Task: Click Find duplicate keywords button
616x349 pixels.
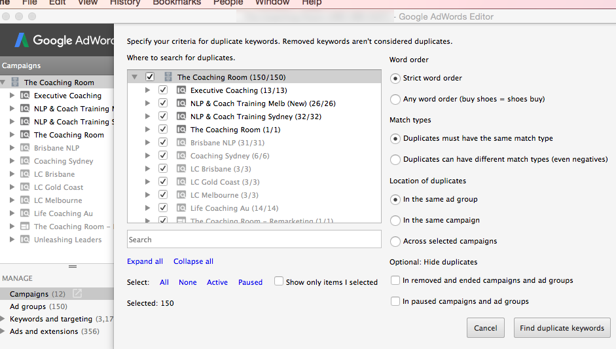Action: (x=562, y=328)
